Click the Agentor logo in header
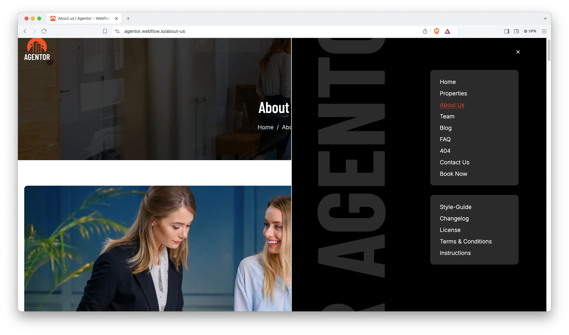 [x=37, y=49]
